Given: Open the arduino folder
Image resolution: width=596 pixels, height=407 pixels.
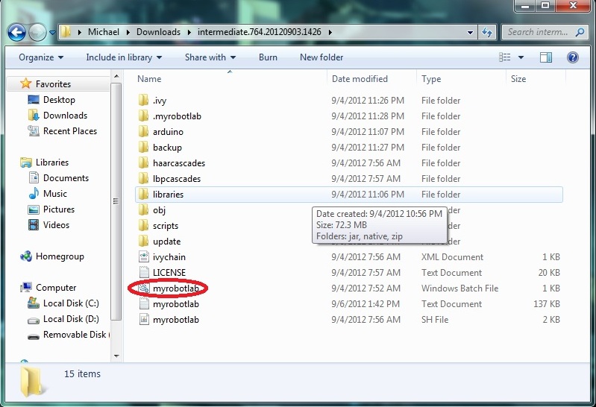Looking at the screenshot, I should (x=167, y=132).
